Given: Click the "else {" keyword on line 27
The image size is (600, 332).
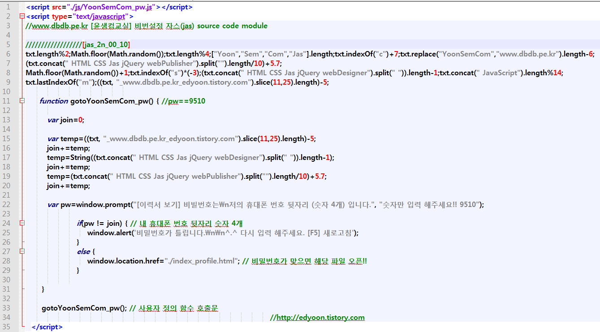Looking at the screenshot, I should coord(86,252).
